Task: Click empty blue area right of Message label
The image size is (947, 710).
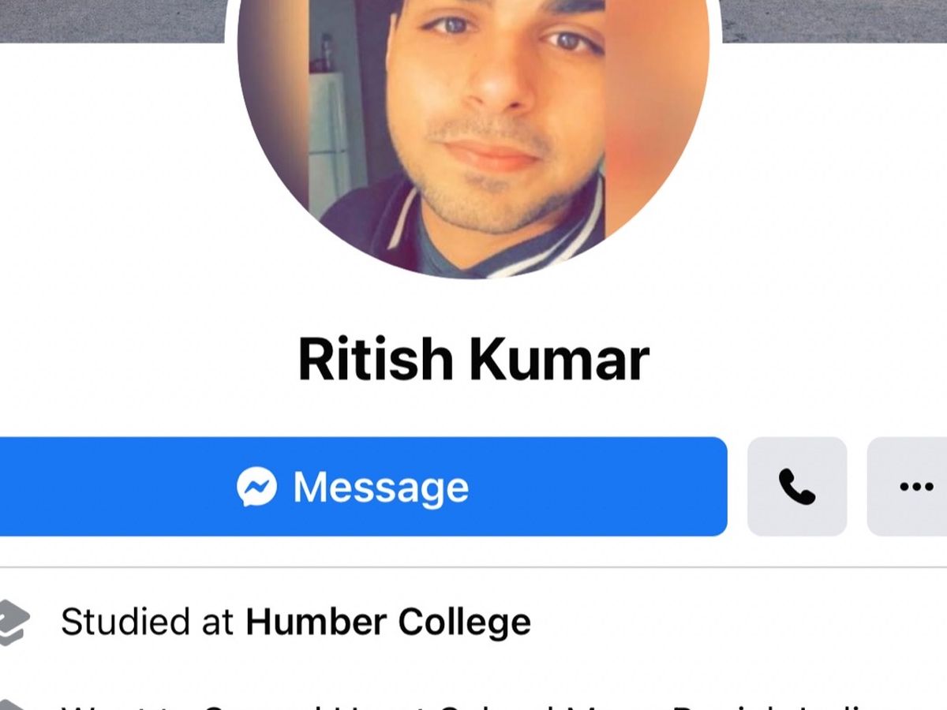Action: [x=597, y=487]
